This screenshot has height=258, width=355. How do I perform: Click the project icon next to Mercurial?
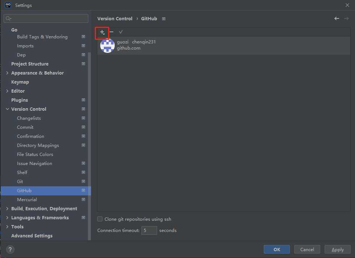click(83, 199)
